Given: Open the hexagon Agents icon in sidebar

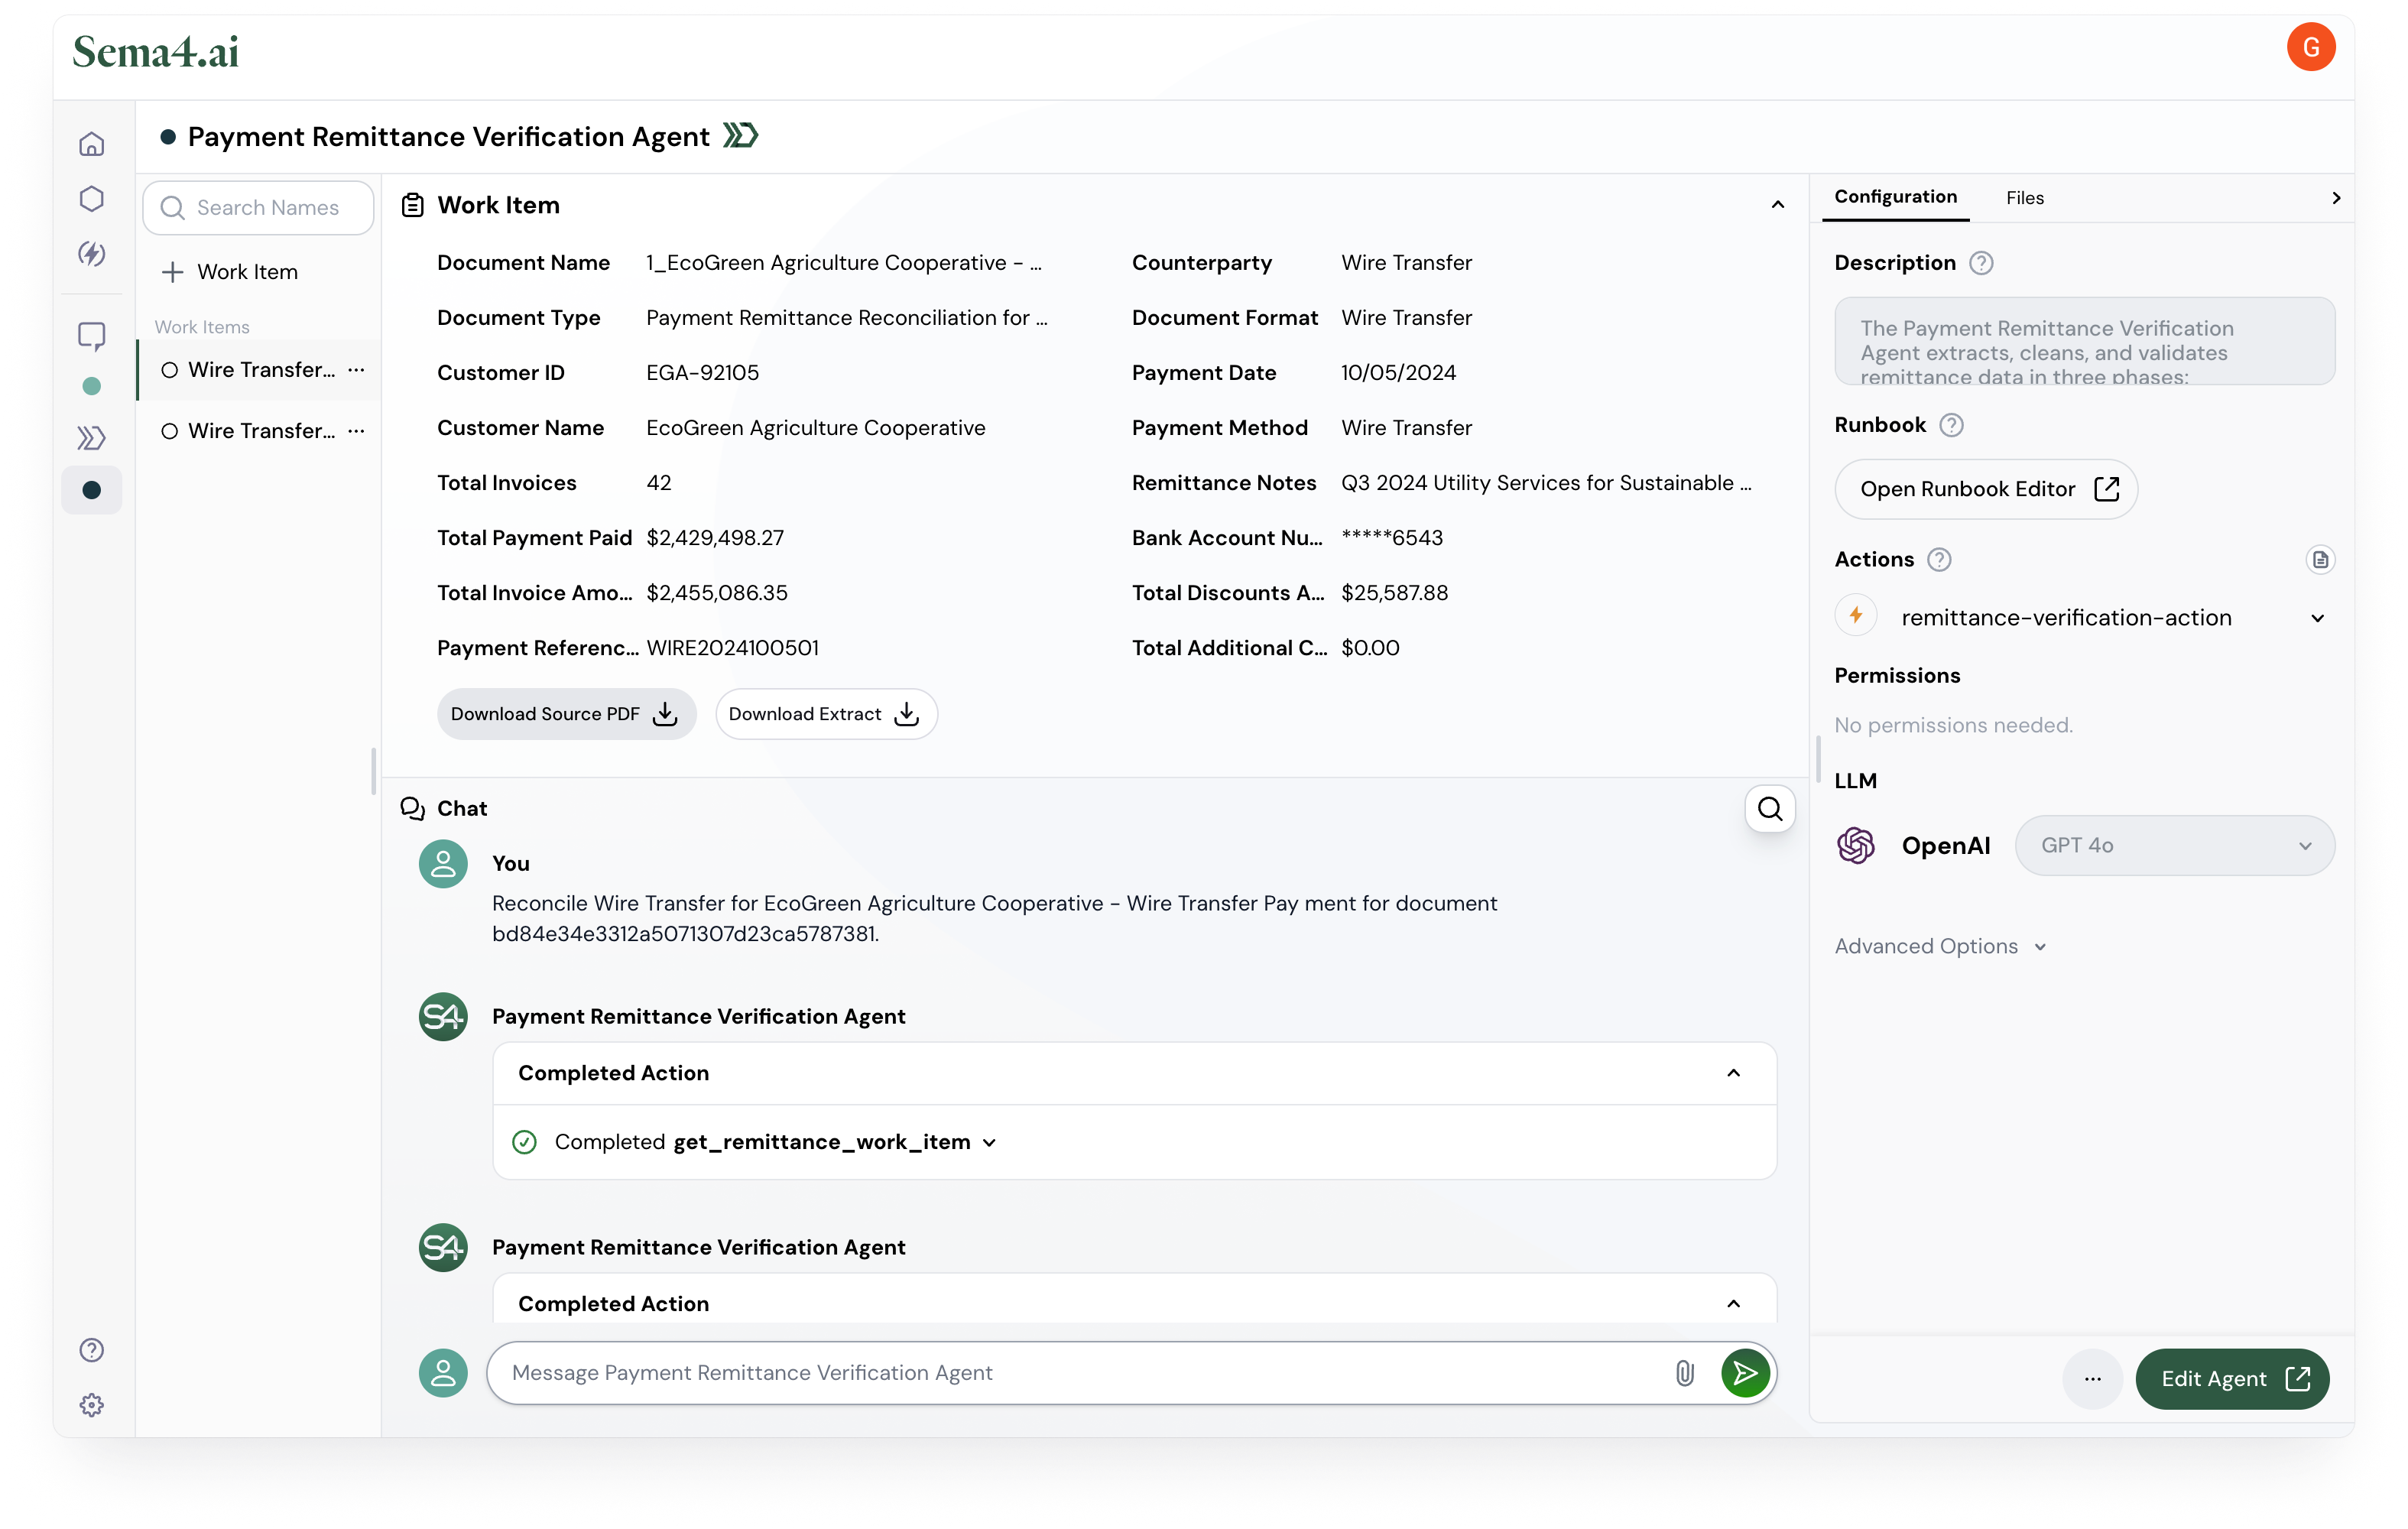Looking at the screenshot, I should coord(91,198).
